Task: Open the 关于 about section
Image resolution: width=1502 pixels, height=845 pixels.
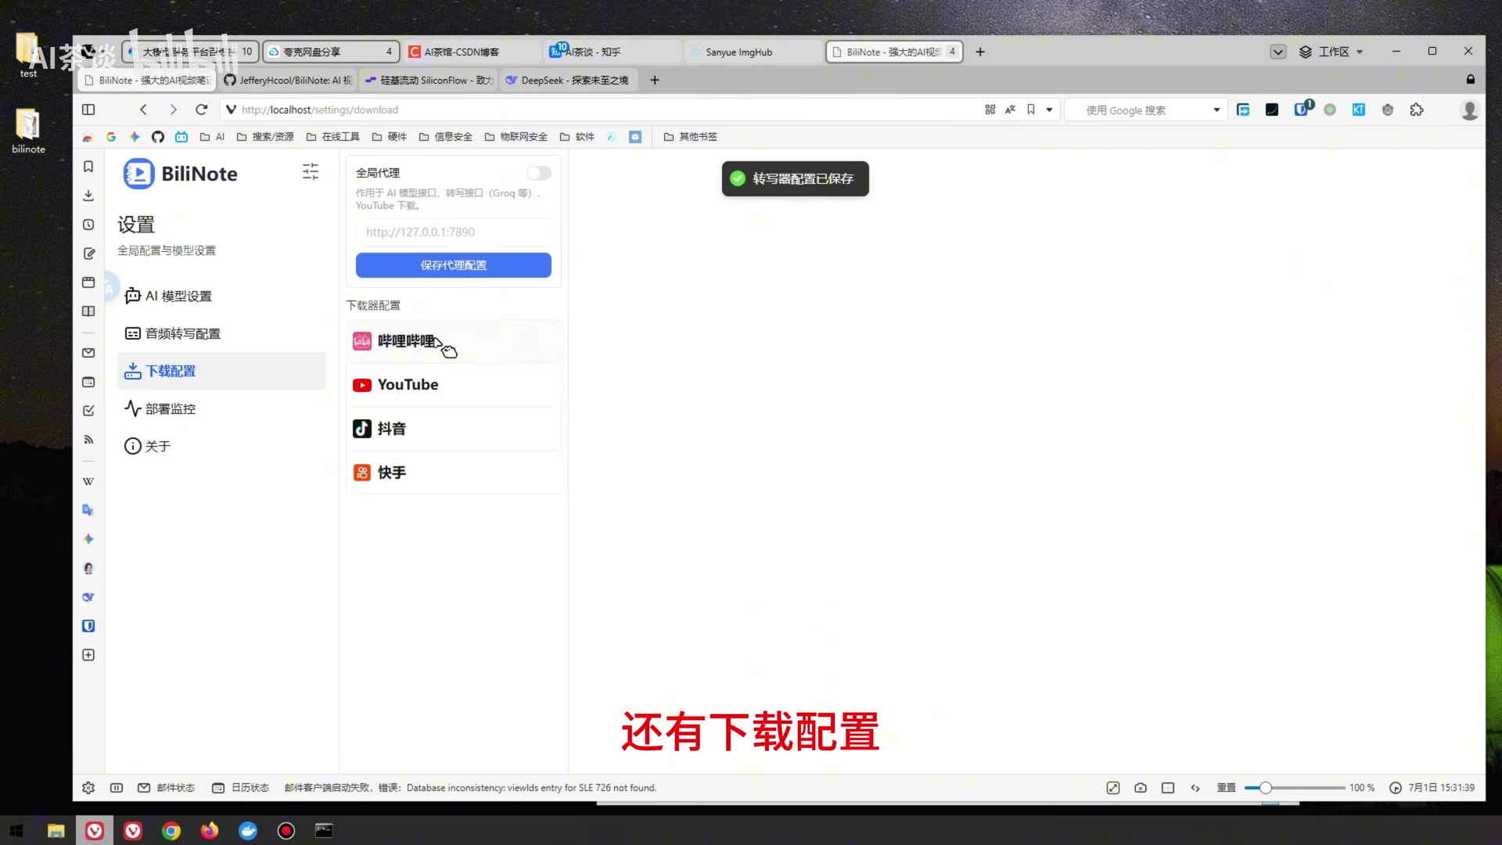Action: 221,446
